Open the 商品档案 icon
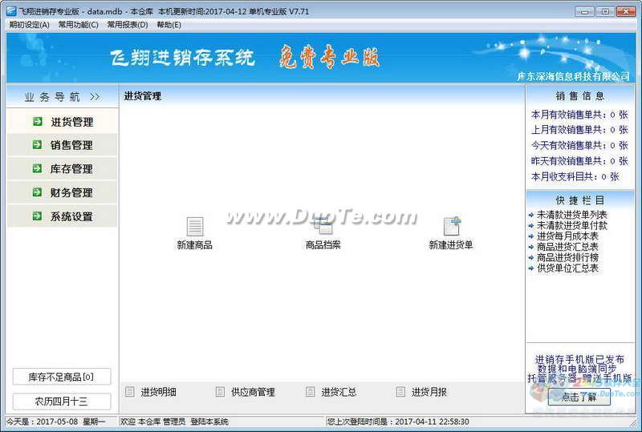 (323, 227)
